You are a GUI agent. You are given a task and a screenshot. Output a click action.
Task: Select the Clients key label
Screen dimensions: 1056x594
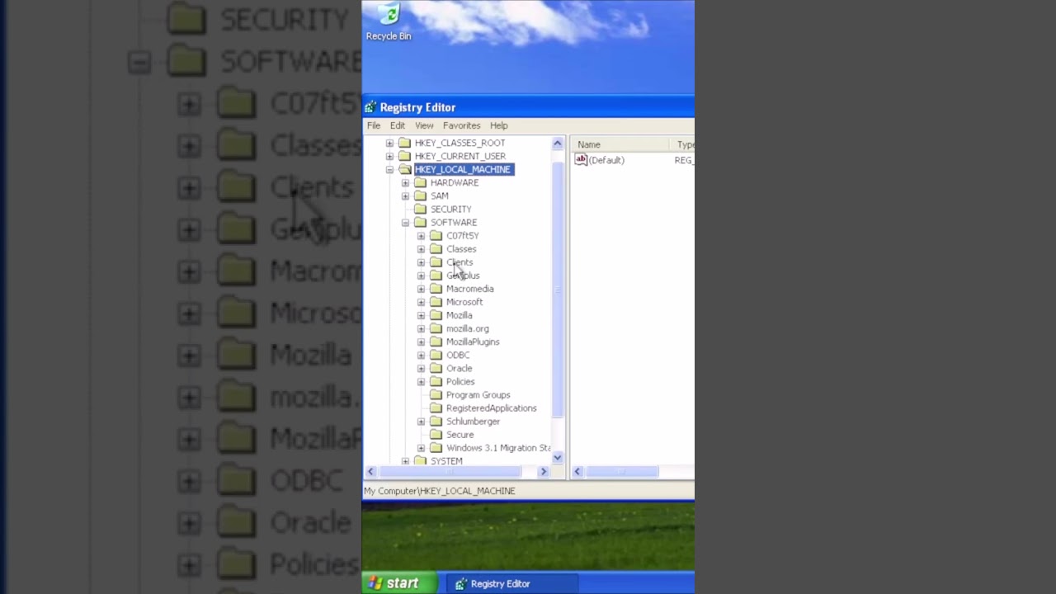tap(460, 262)
